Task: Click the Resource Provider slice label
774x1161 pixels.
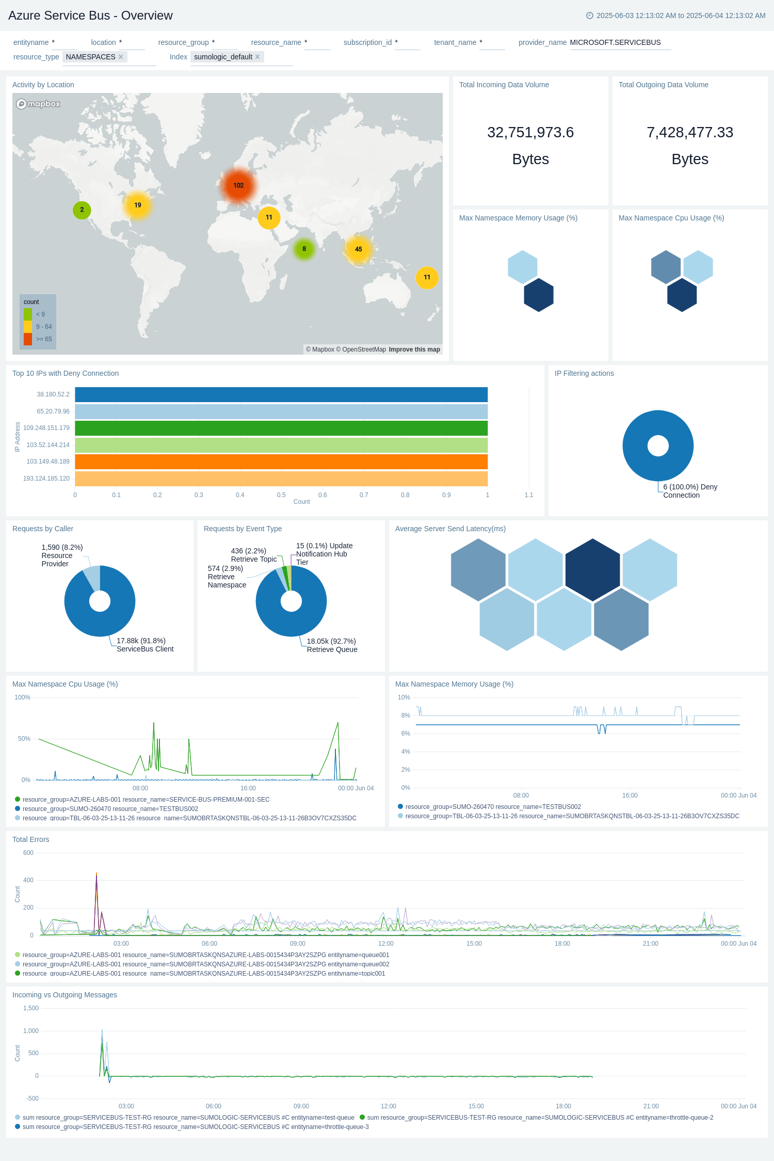Action: (62, 555)
